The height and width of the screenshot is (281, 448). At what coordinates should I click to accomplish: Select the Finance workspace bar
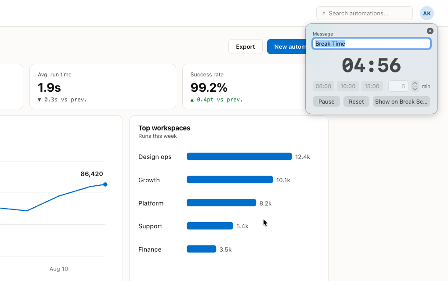202,249
